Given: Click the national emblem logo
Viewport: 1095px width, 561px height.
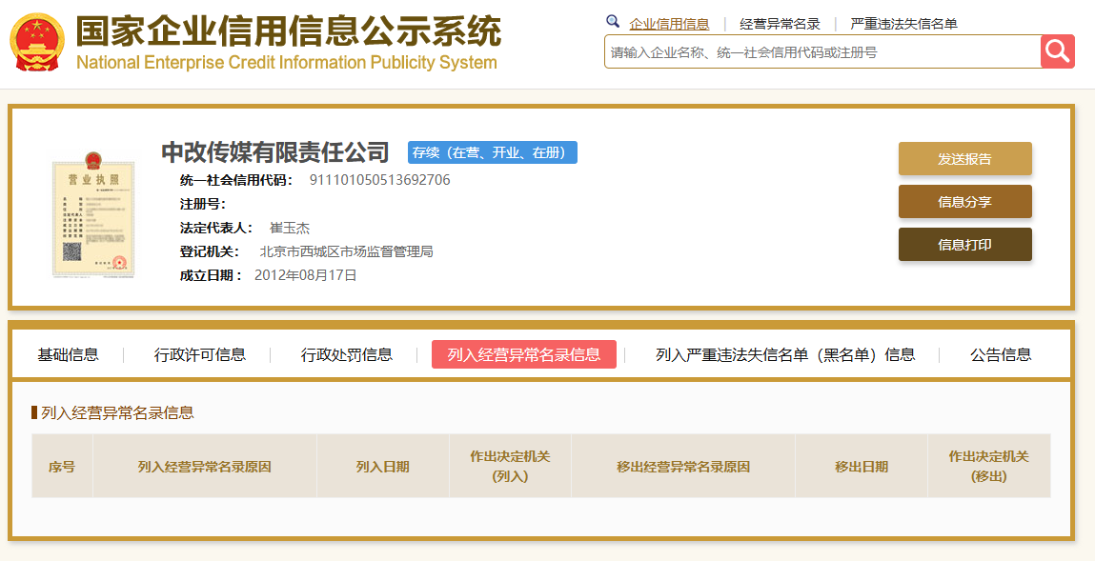Looking at the screenshot, I should click(x=37, y=42).
